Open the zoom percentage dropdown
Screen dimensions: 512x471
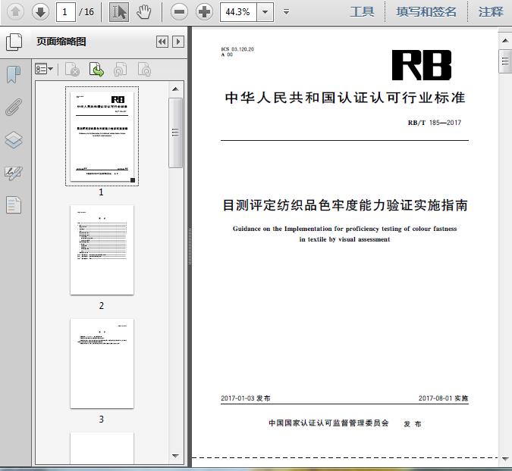tap(265, 11)
